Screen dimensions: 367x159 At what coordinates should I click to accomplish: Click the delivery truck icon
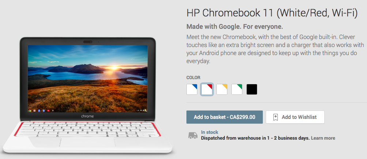pyautogui.click(x=193, y=135)
